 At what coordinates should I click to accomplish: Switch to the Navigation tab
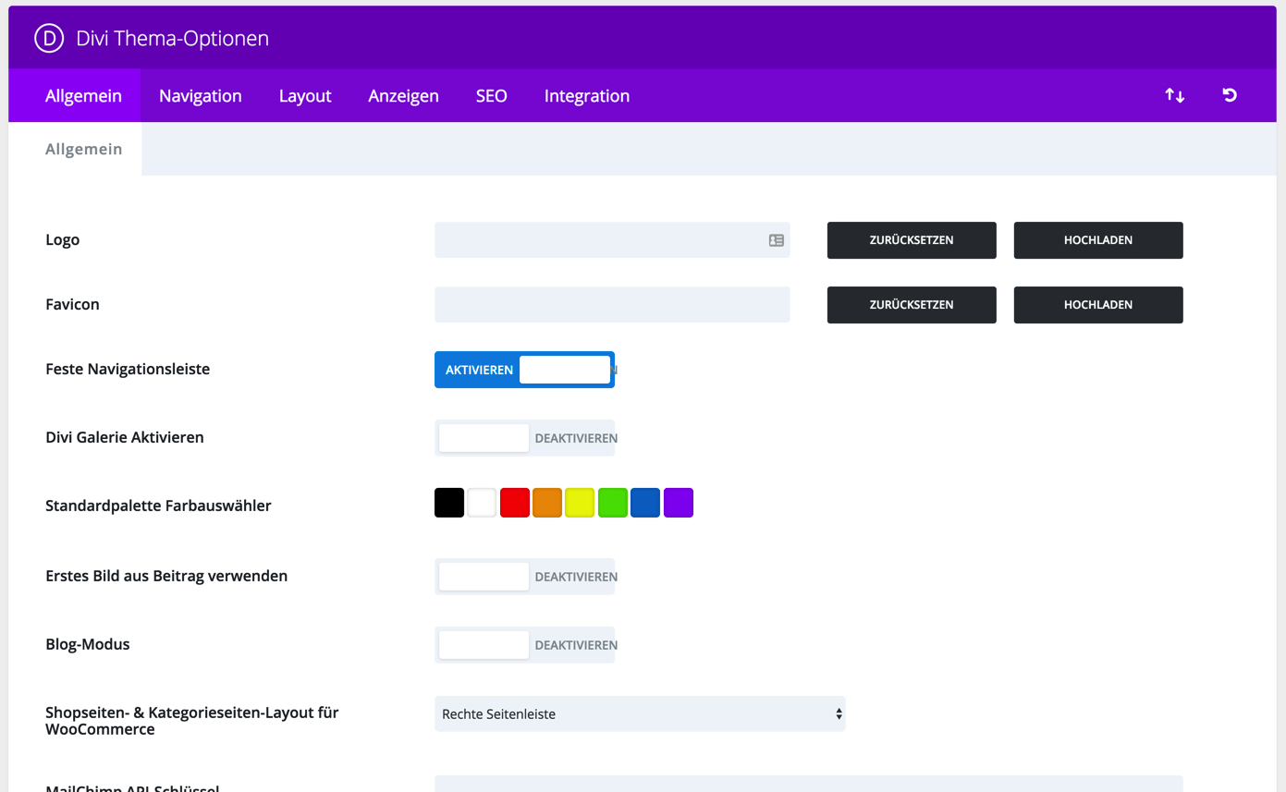click(200, 95)
